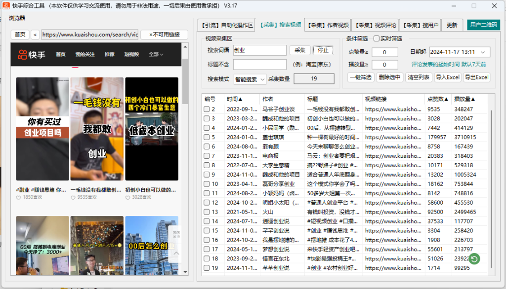506x289 pixels.
Task: Open the green refresh circle button bottom right
Action: [473, 259]
